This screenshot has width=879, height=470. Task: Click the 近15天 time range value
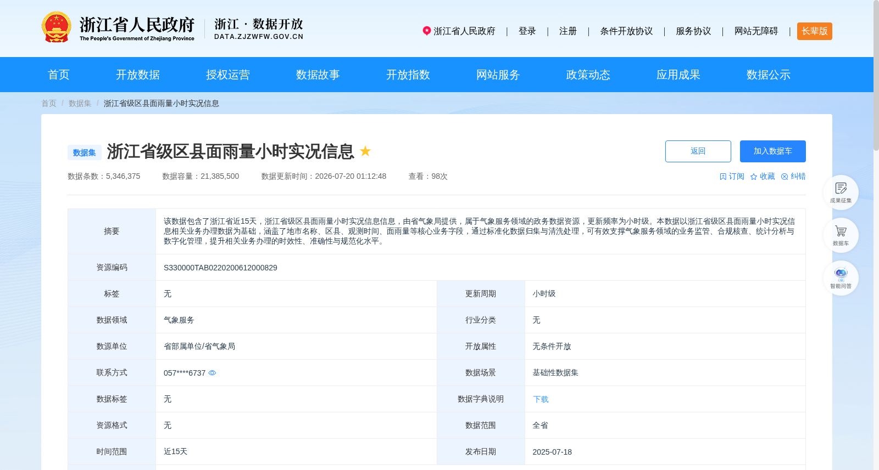(175, 452)
